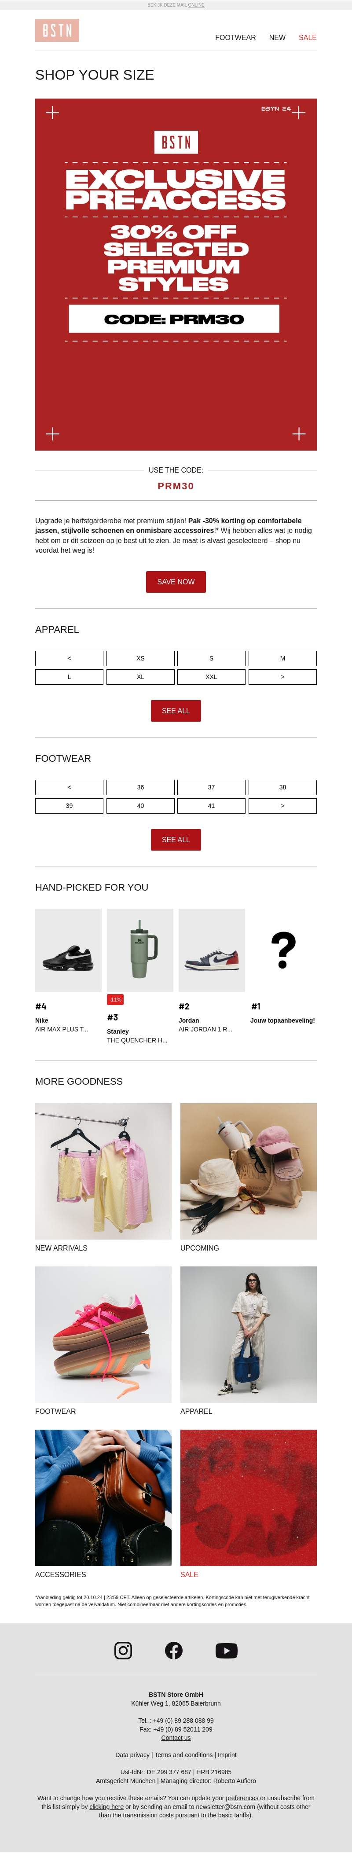The image size is (352, 1853).
Task: Click SEE ALL under Apparel
Action: point(176,711)
